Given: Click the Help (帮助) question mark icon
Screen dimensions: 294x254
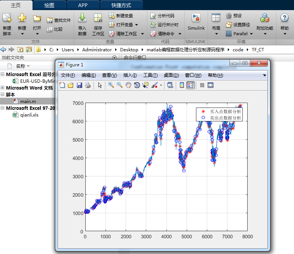Looking at the screenshot, I should click(x=284, y=18).
